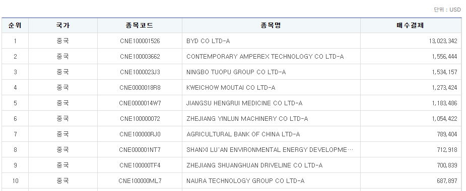466x191 pixels.
Task: Click code CNE100000TF4
Action: [140, 165]
